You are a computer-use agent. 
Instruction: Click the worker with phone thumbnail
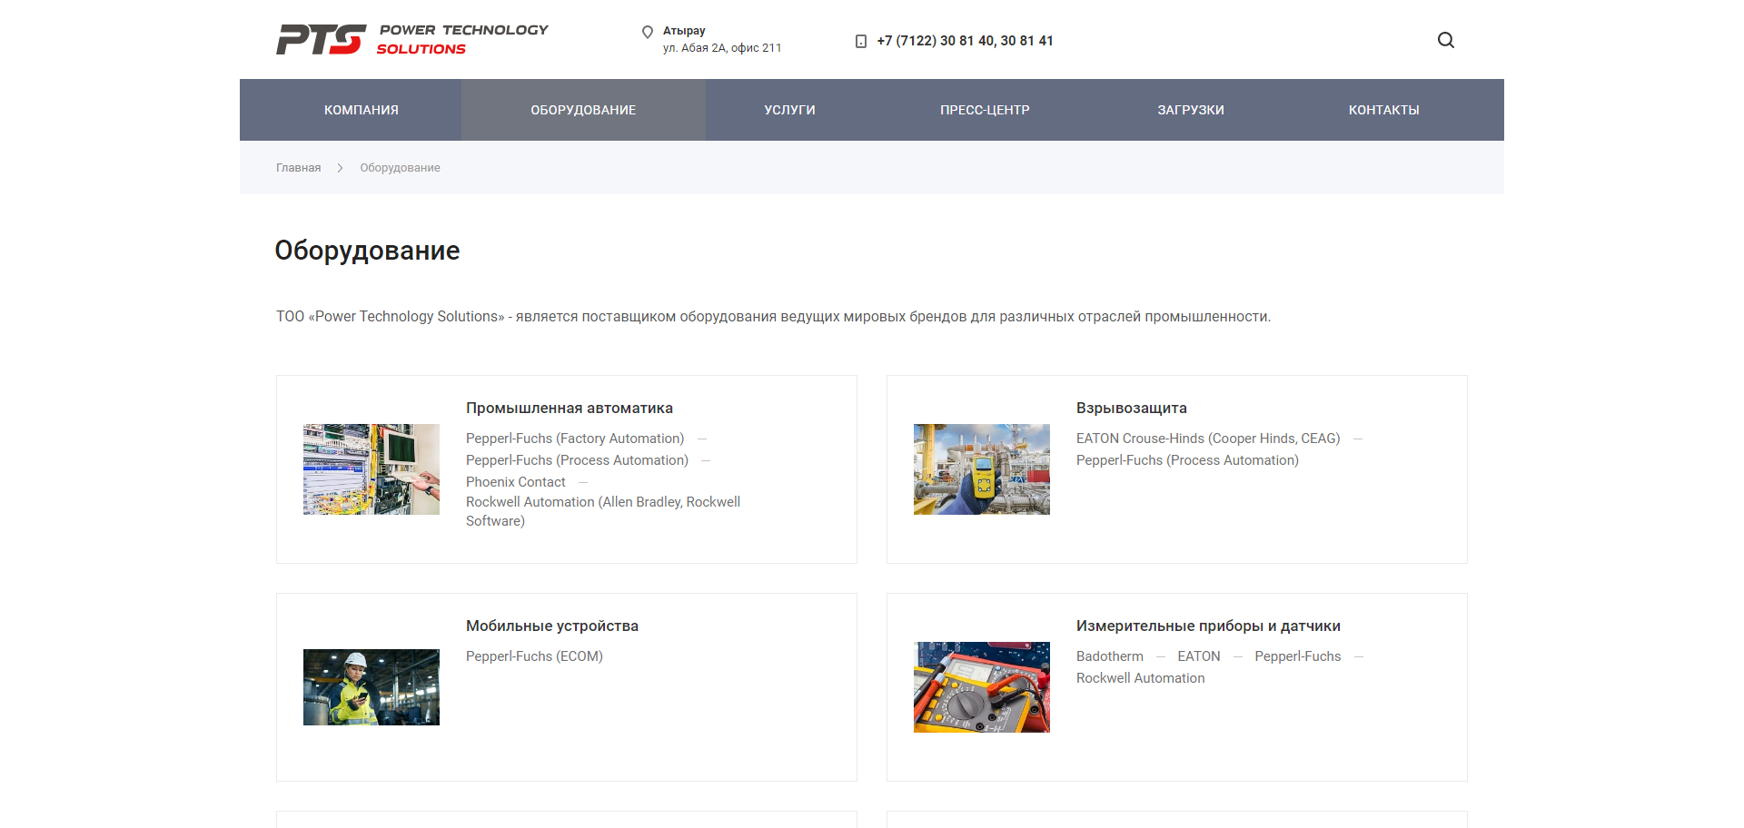tap(372, 687)
